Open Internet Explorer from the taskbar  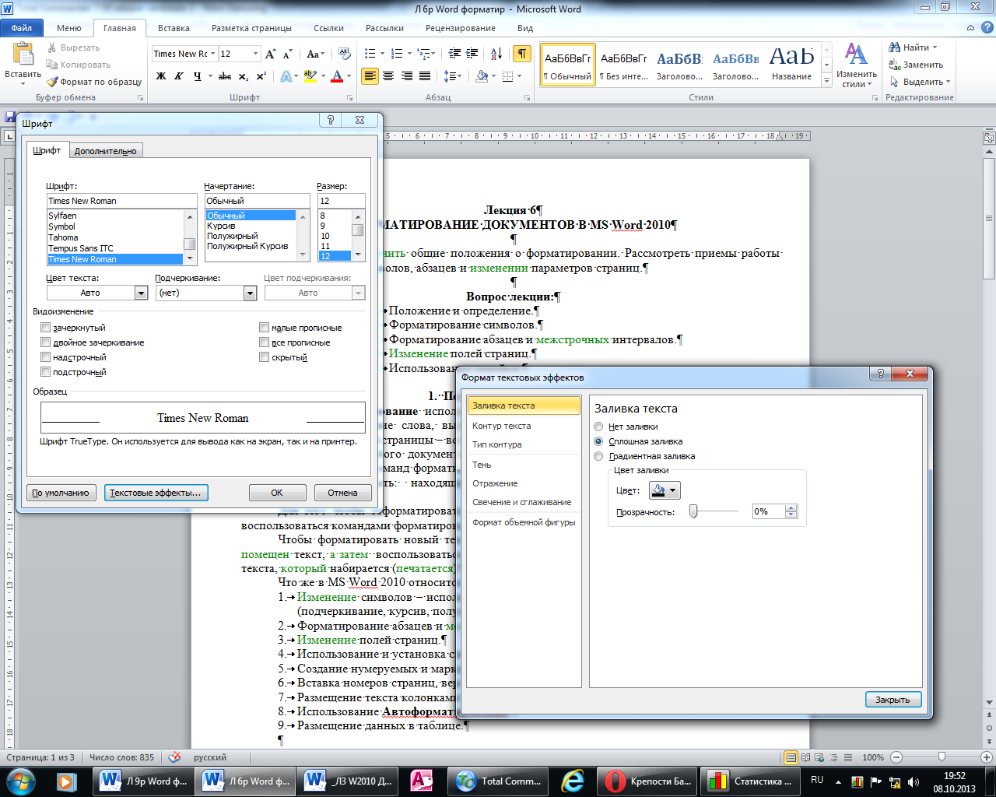pyautogui.click(x=573, y=781)
